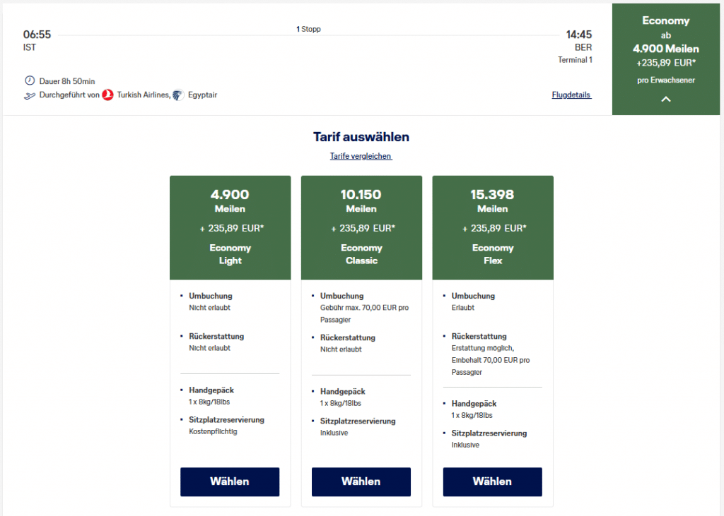Open the Flugdetails link

point(571,95)
